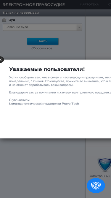The image size is (111, 198).
Task: Close the notification popup with the X icon
Action: click(x=1, y=59)
